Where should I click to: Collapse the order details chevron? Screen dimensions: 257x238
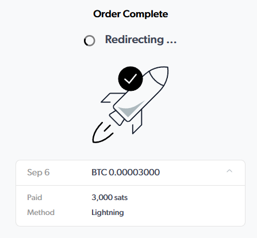coord(229,171)
